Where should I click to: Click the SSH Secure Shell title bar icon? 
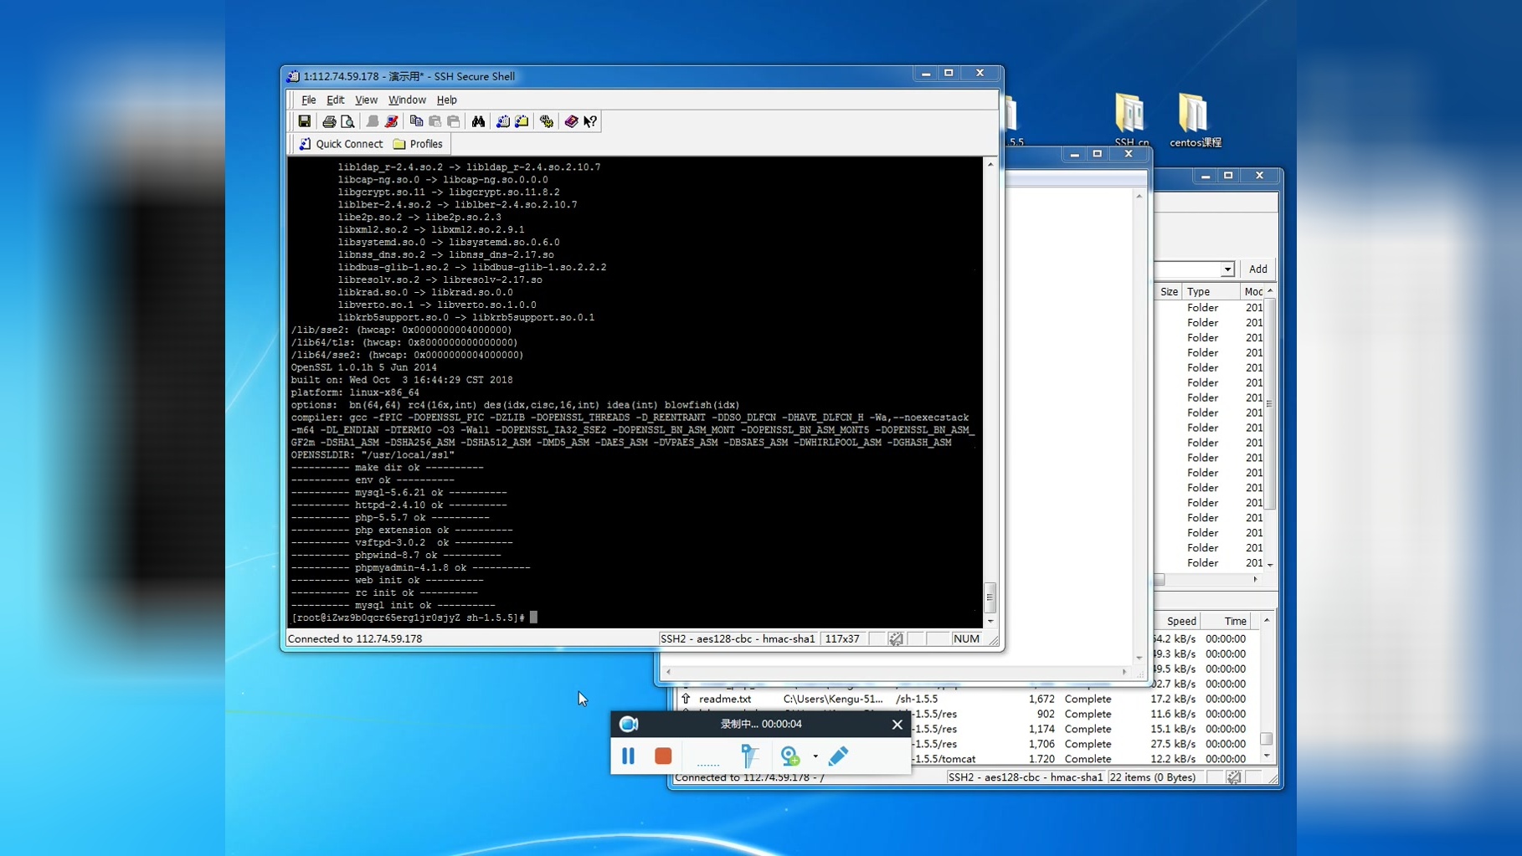point(293,76)
